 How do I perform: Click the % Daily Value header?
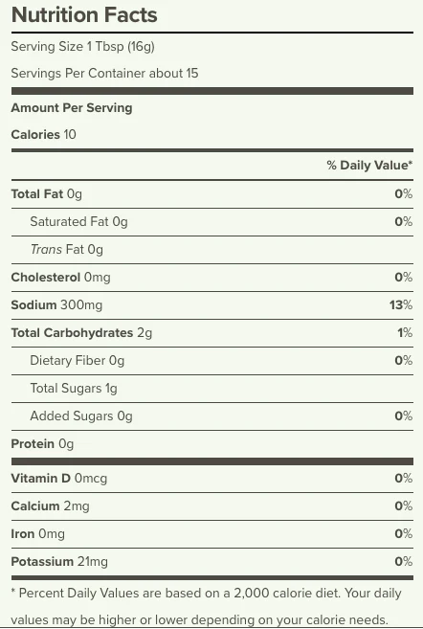(369, 165)
